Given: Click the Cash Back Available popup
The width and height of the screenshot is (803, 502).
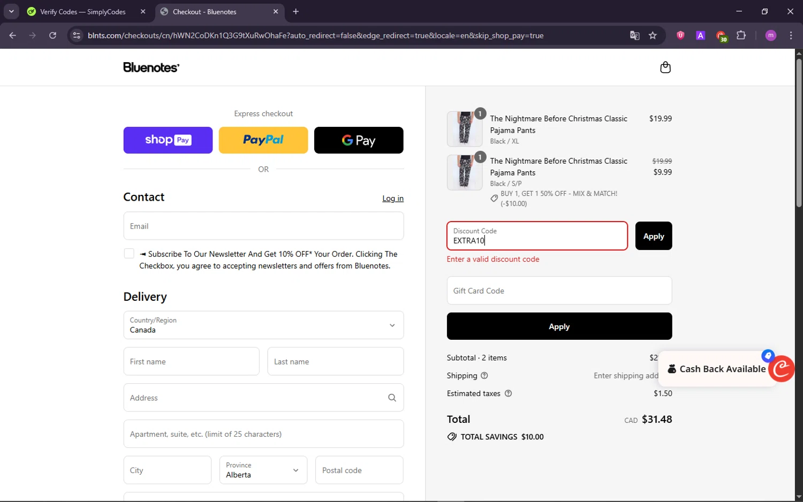Looking at the screenshot, I should point(717,369).
